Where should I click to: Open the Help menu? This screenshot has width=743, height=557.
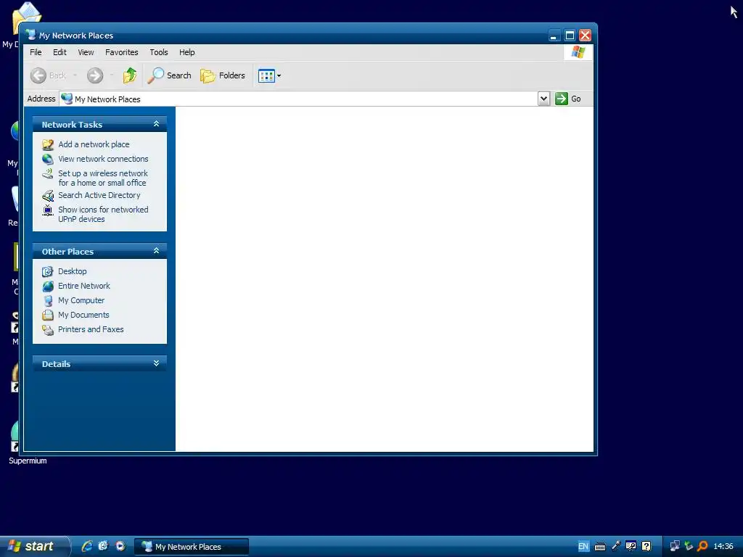pos(186,52)
